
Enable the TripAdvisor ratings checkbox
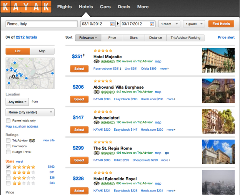8,140
